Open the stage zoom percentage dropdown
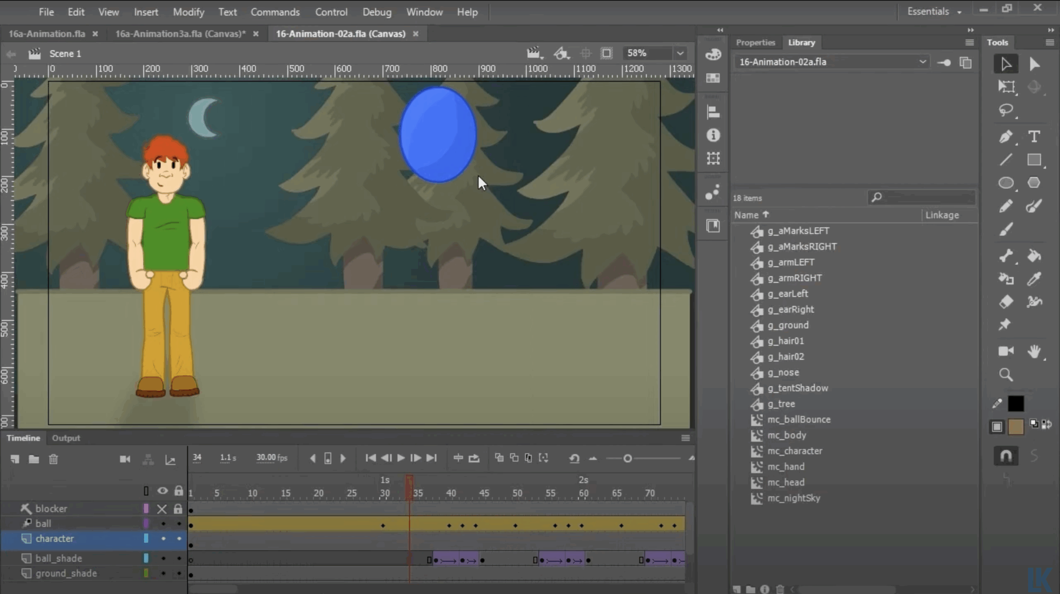This screenshot has width=1060, height=594. 680,53
